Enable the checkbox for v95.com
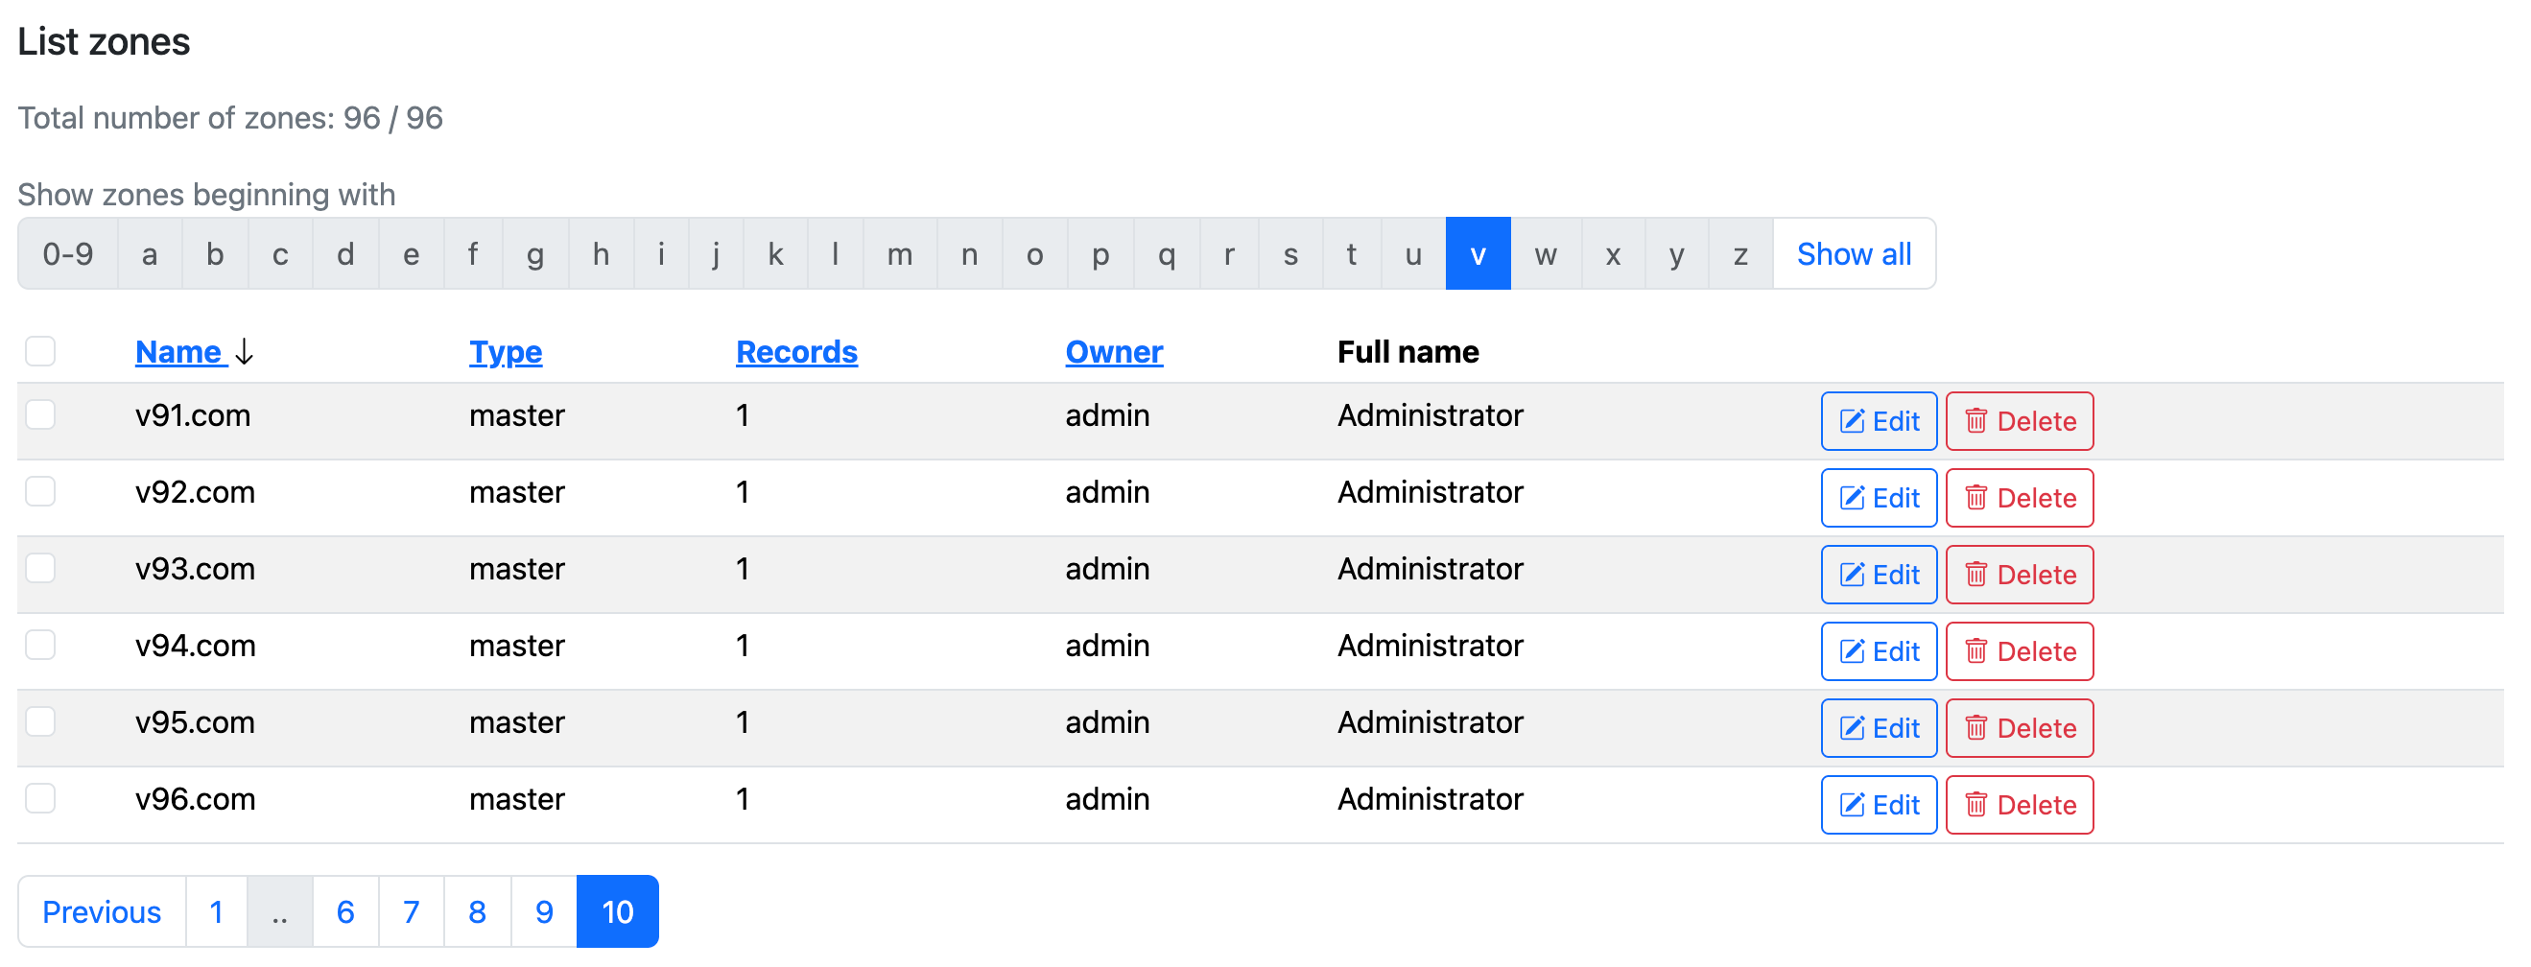 [x=40, y=721]
